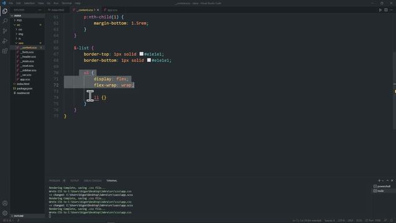Open the Extensions view
The width and height of the screenshot is (396, 223).
5,51
